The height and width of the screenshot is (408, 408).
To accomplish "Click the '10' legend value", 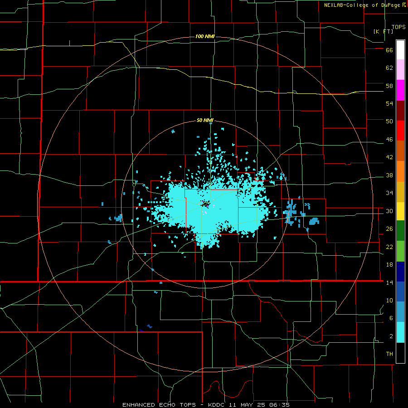I will click(389, 300).
